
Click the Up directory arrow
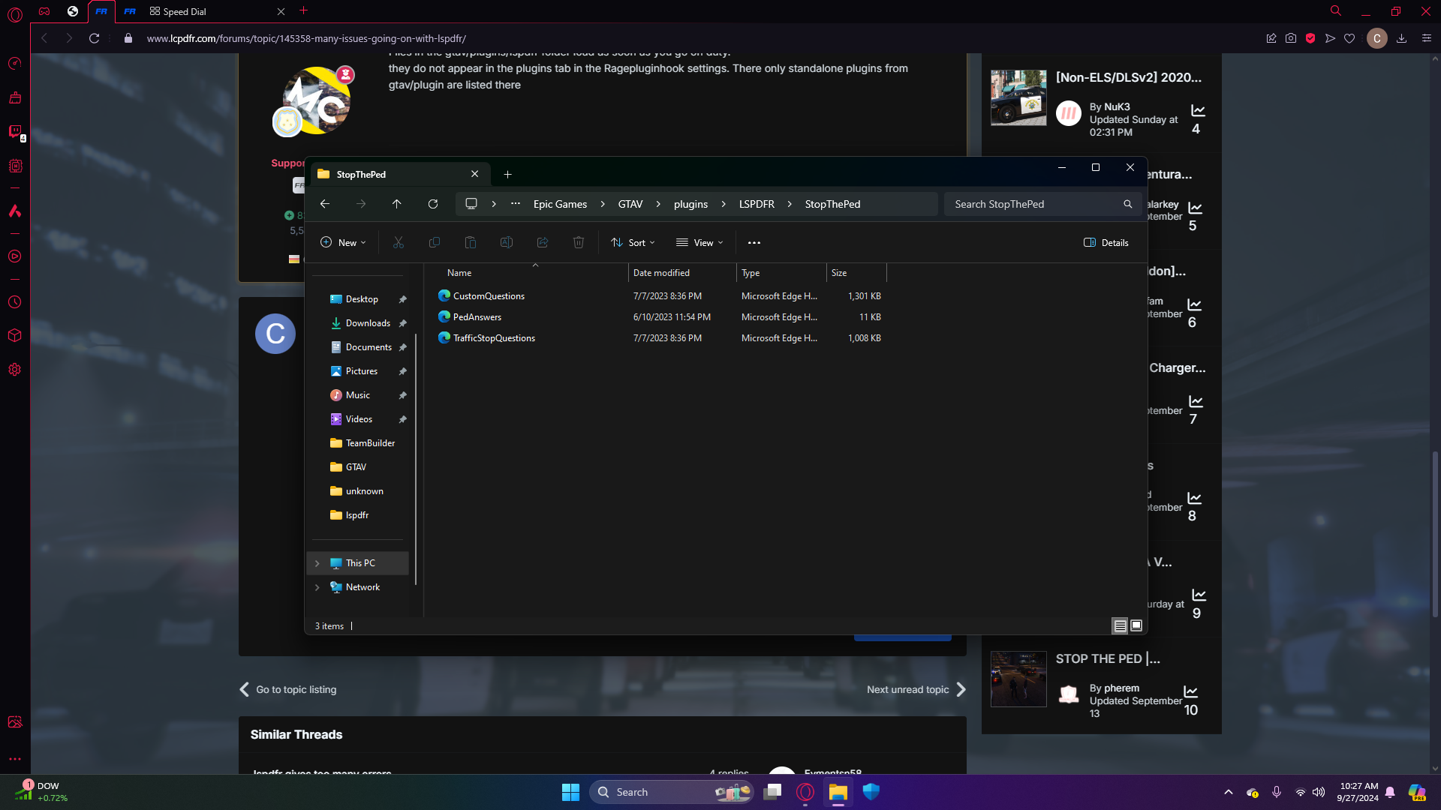point(397,204)
